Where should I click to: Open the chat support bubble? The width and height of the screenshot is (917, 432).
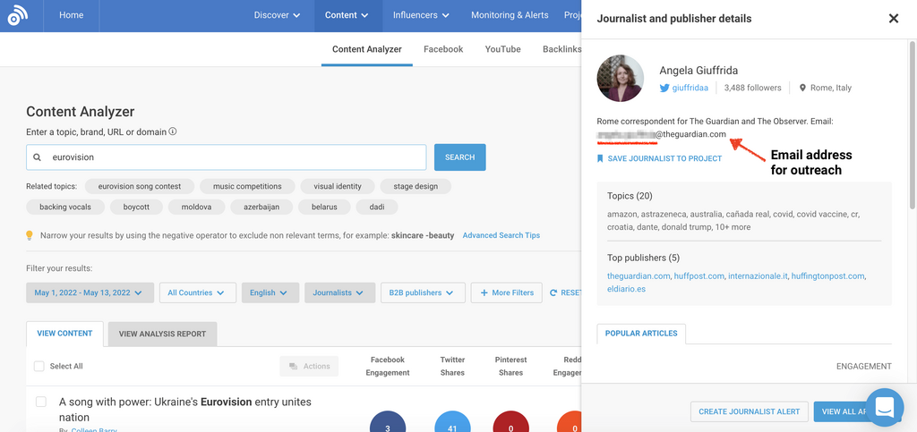pos(884,407)
